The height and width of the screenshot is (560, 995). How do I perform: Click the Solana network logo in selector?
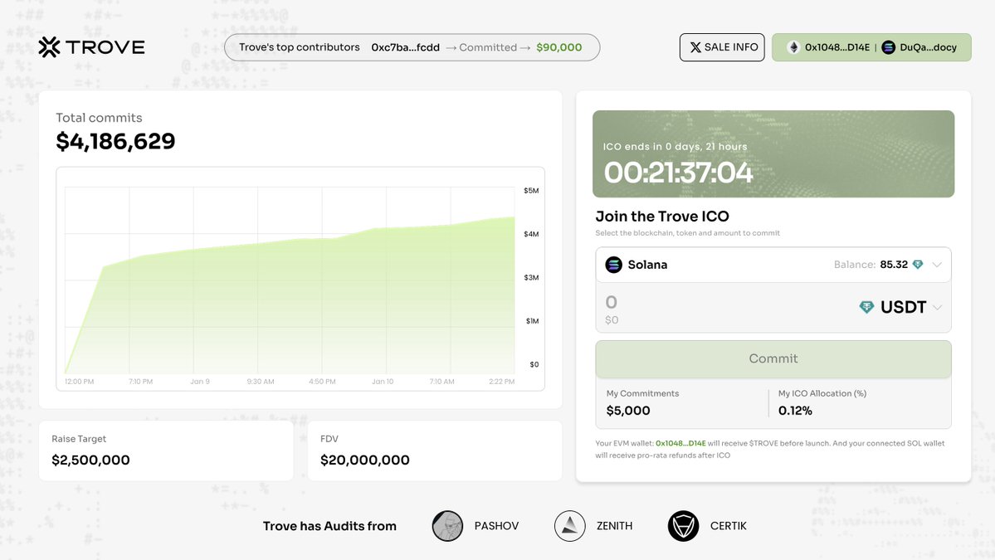point(613,265)
